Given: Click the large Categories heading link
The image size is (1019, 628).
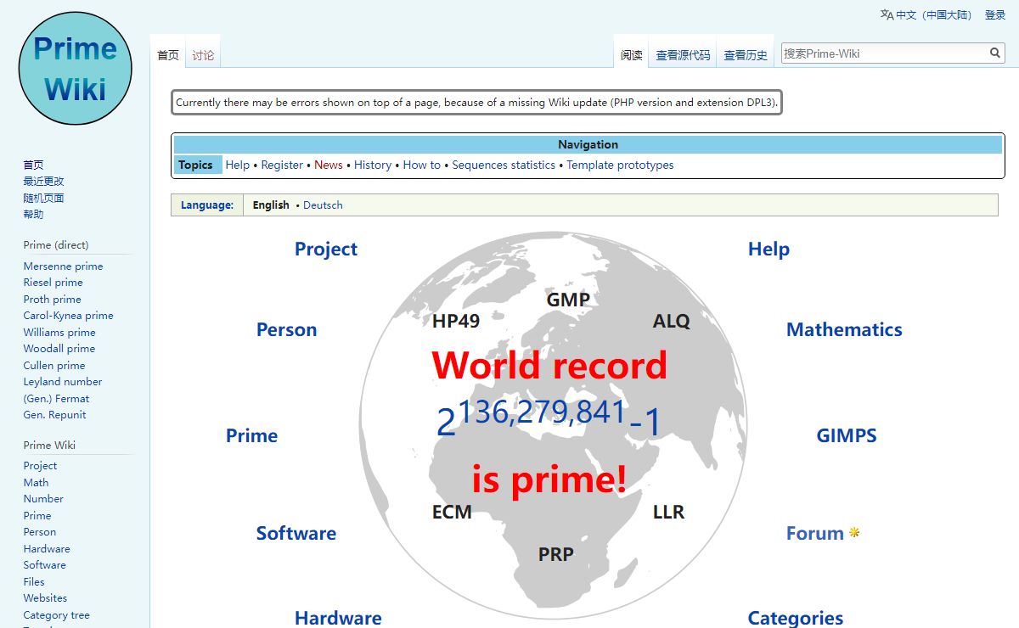Looking at the screenshot, I should [x=796, y=618].
